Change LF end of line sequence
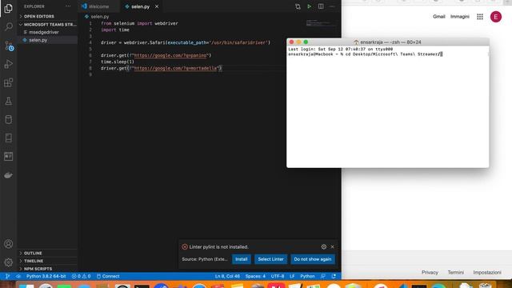The width and height of the screenshot is (512, 288). click(x=292, y=276)
